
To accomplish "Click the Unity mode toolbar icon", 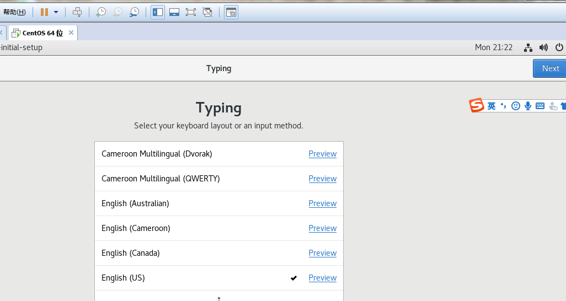I will coord(207,12).
